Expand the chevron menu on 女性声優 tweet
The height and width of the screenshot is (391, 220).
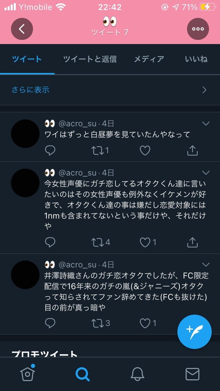coord(206,173)
